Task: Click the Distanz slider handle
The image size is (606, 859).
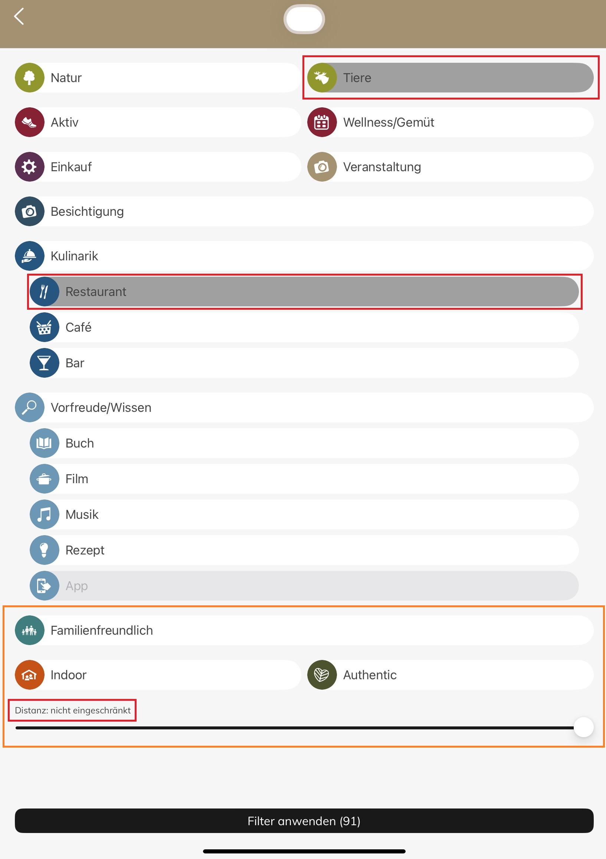Action: (583, 727)
